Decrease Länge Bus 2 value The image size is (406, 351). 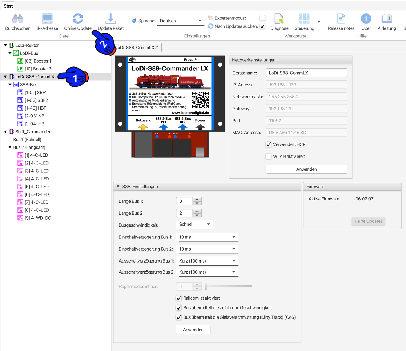pos(197,215)
